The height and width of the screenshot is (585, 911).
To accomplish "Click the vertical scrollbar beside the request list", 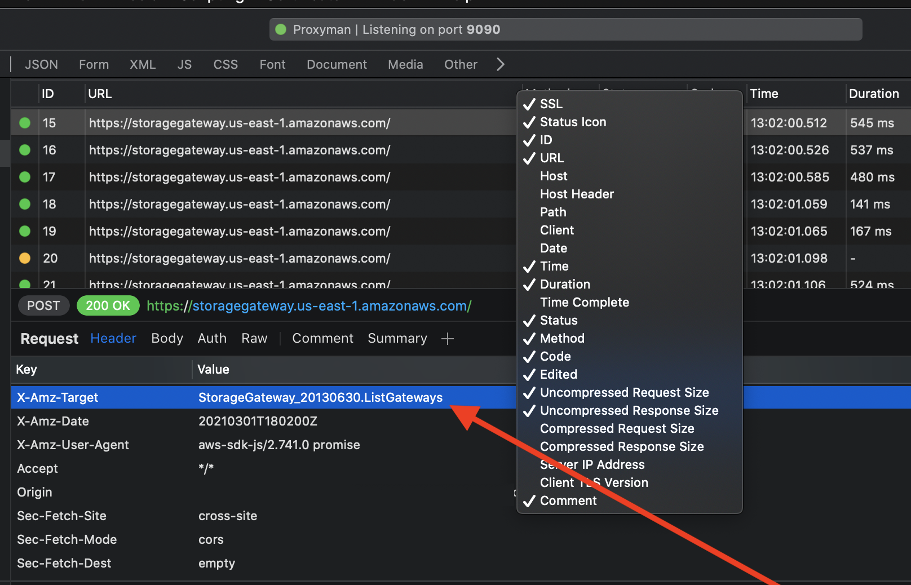I will click(x=5, y=152).
